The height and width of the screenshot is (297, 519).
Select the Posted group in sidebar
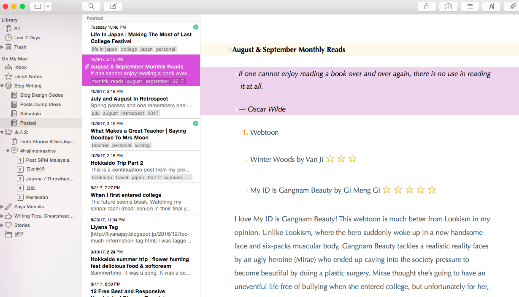coord(41,123)
